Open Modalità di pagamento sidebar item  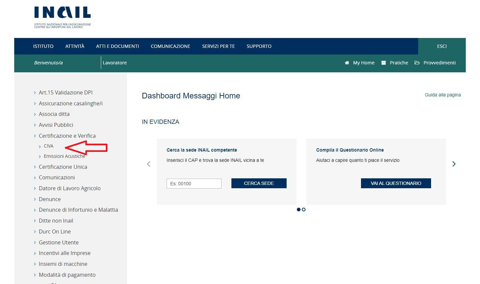[67, 275]
